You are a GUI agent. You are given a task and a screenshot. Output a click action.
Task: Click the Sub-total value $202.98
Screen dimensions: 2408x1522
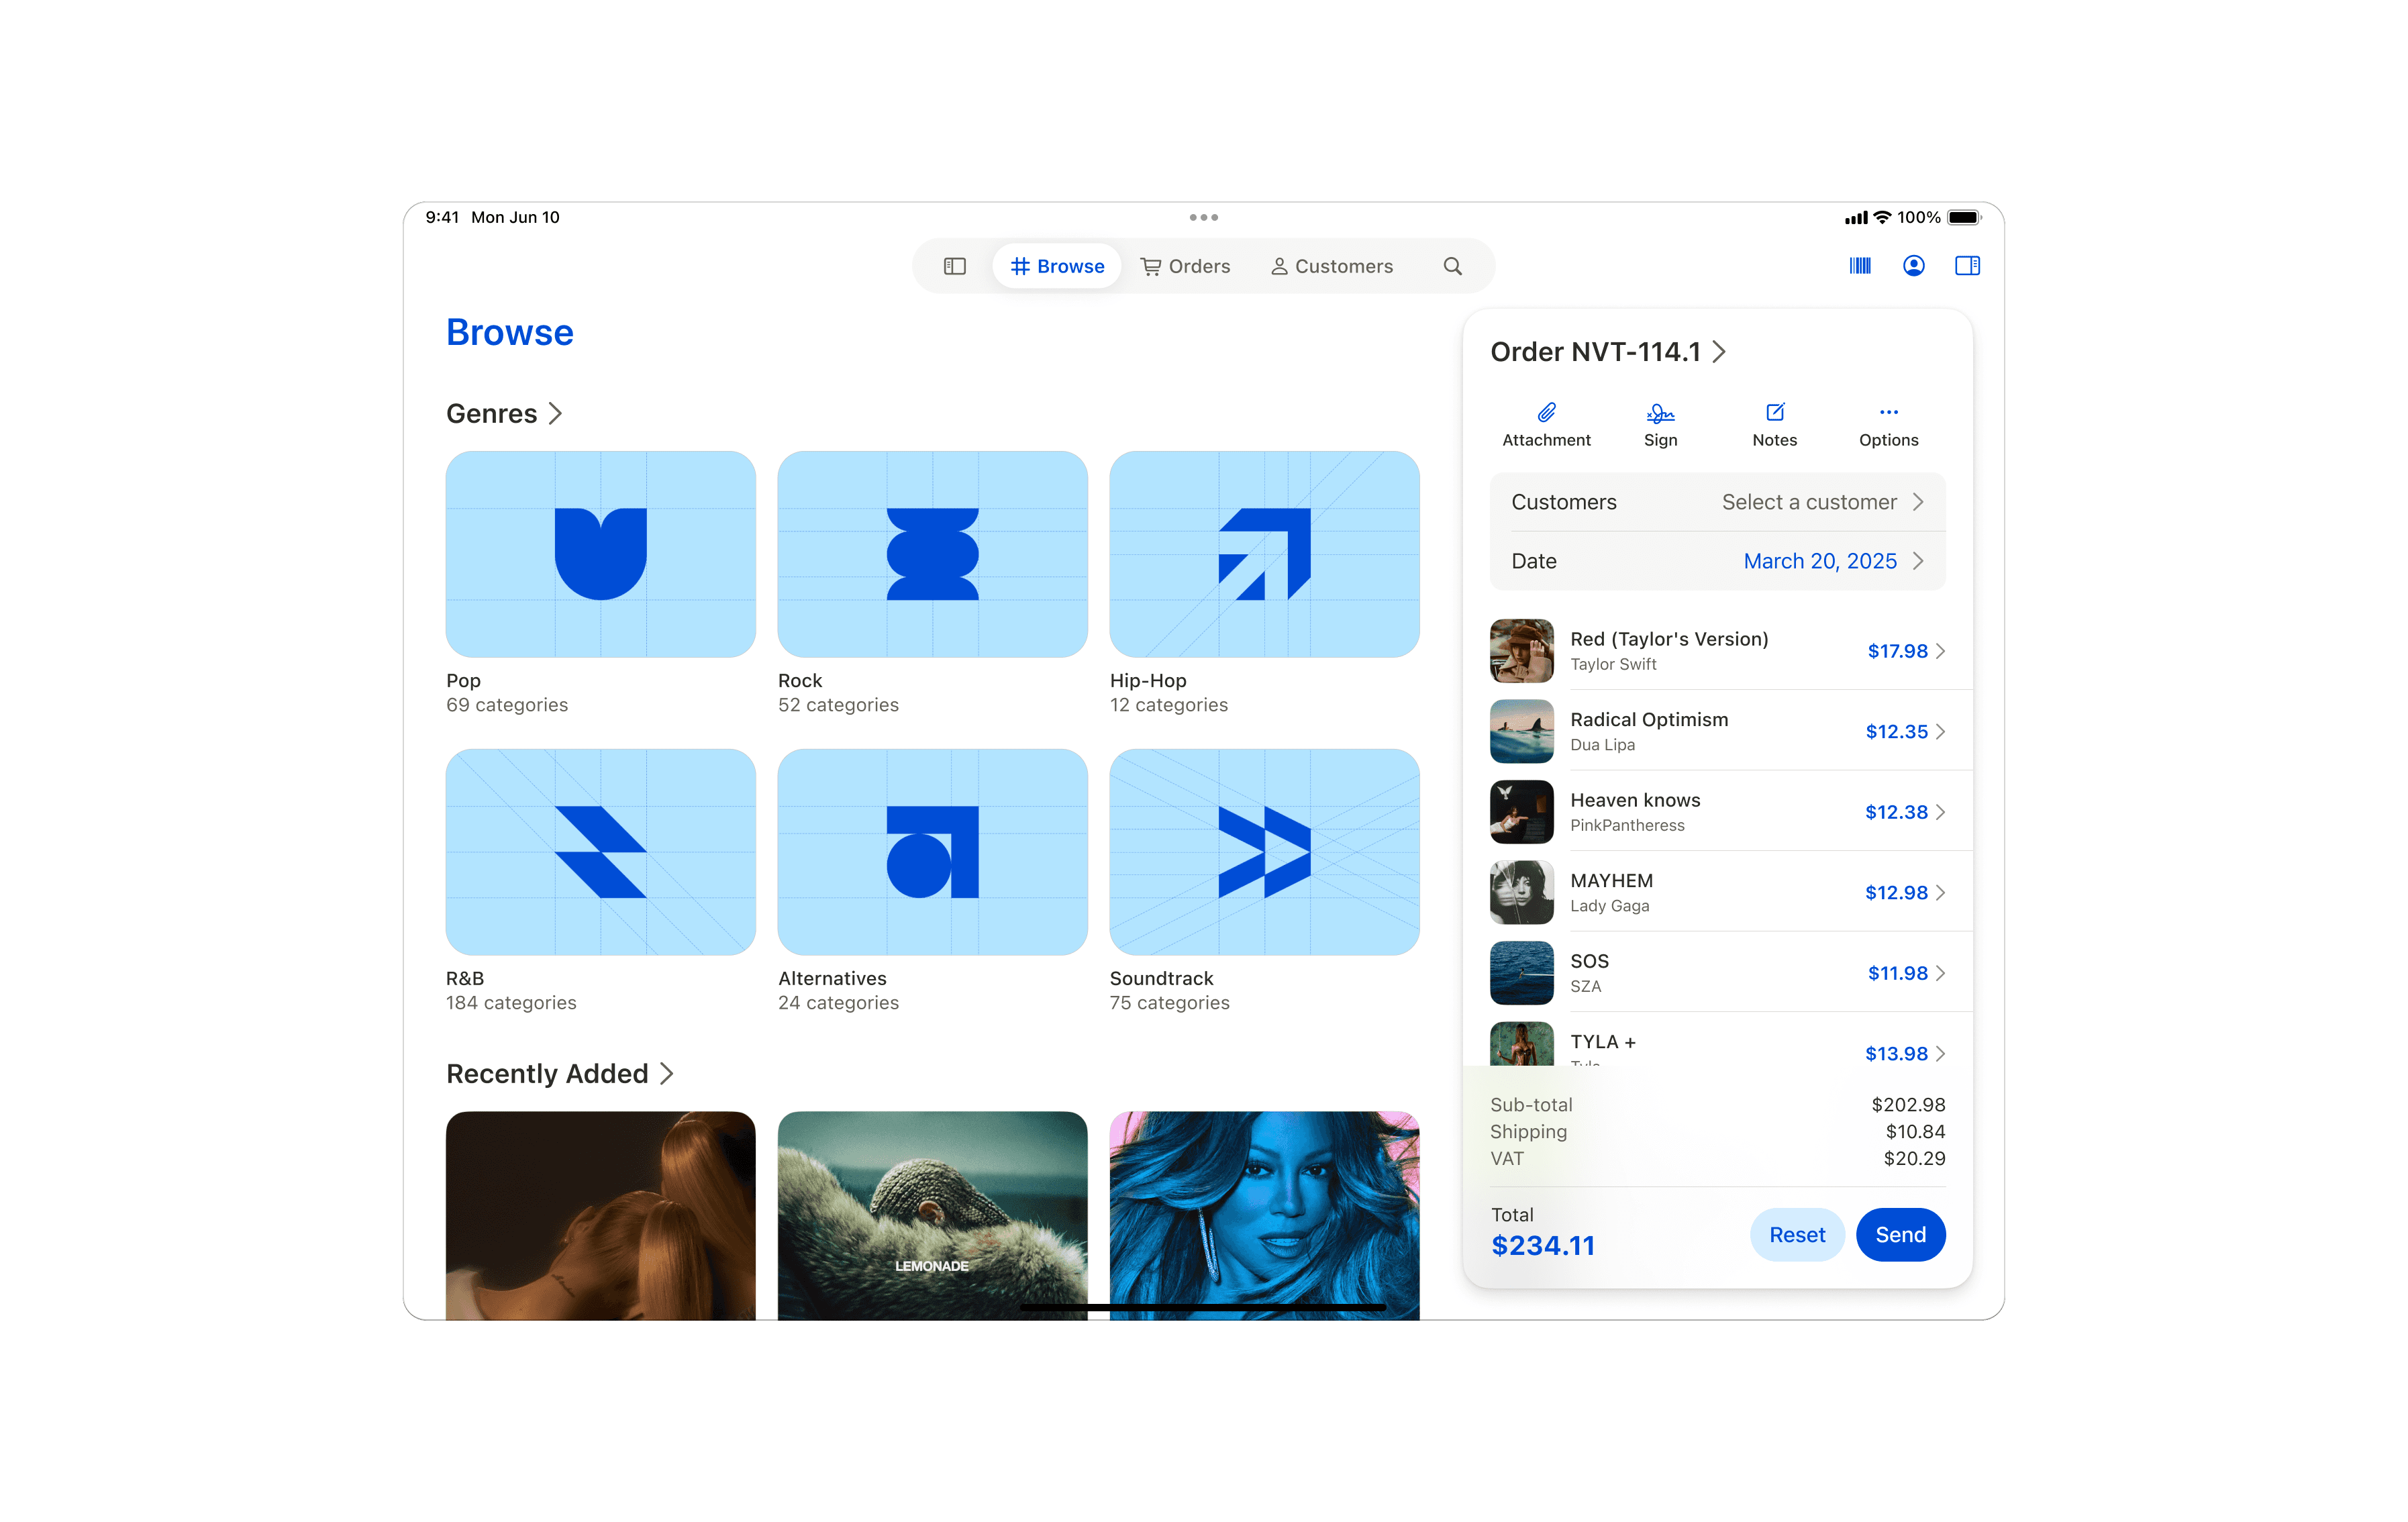tap(1908, 1105)
